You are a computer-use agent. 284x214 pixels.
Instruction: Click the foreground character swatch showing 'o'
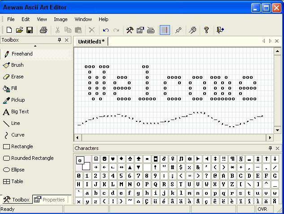[80, 160]
